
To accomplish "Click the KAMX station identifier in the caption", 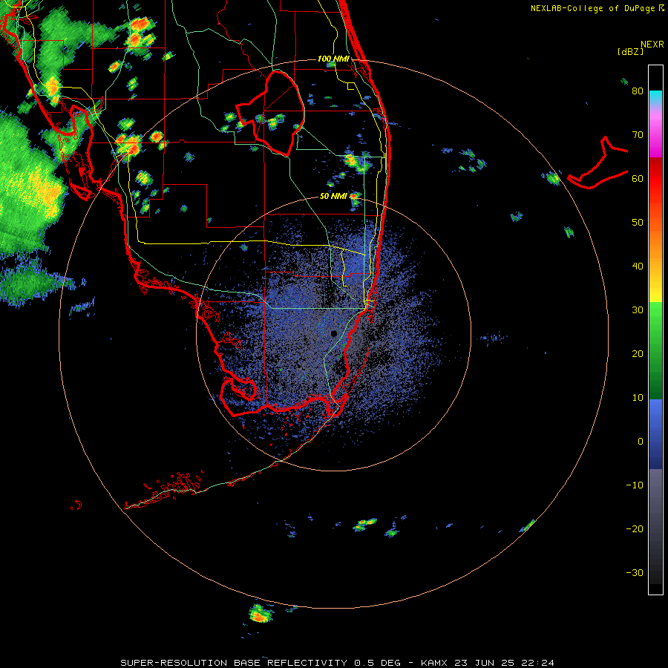I will coord(434,663).
